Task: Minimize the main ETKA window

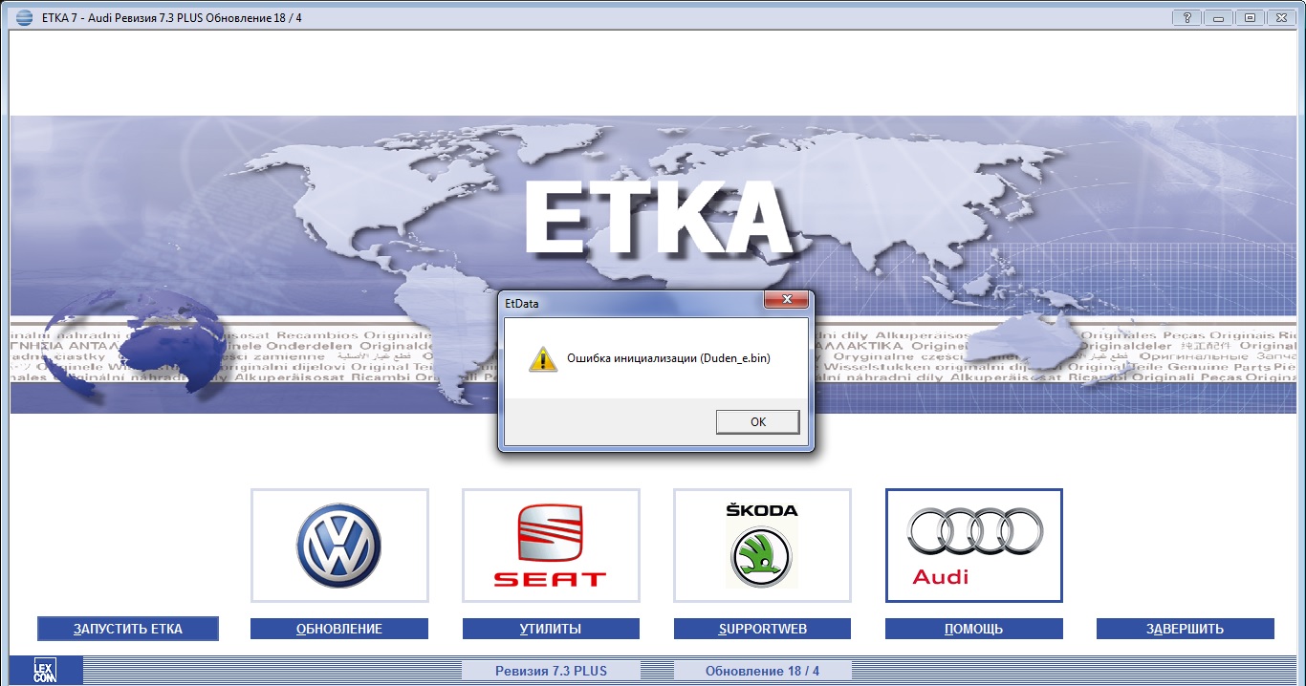Action: click(x=1218, y=17)
